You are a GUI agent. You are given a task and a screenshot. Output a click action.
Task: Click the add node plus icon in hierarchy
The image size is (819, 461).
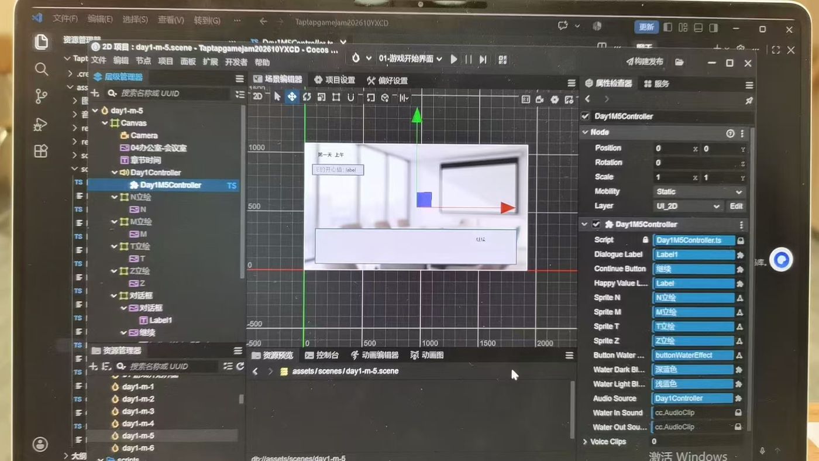point(95,93)
